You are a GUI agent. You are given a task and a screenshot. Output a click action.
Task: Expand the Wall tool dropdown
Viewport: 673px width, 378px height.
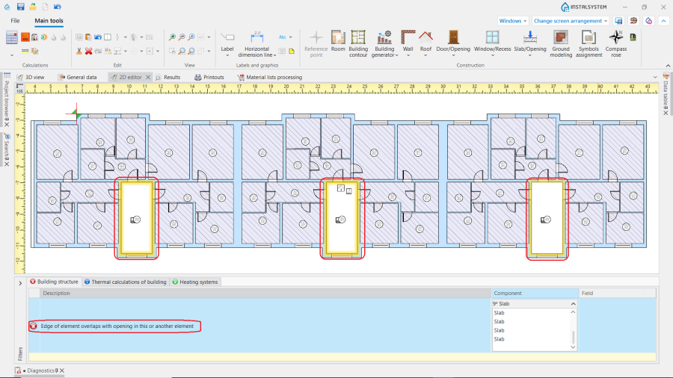click(408, 55)
